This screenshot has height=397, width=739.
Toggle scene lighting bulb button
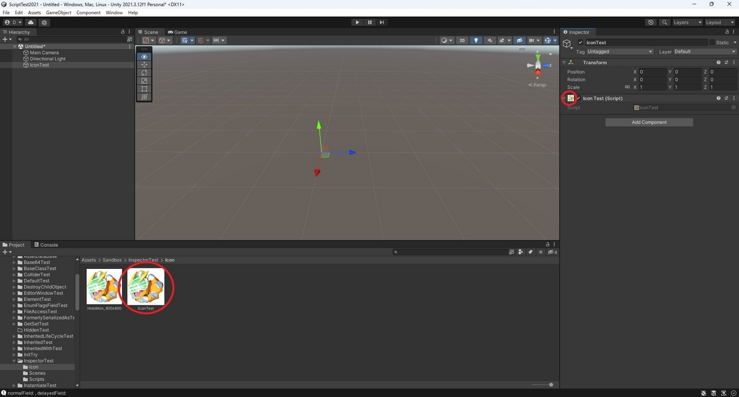tap(476, 41)
